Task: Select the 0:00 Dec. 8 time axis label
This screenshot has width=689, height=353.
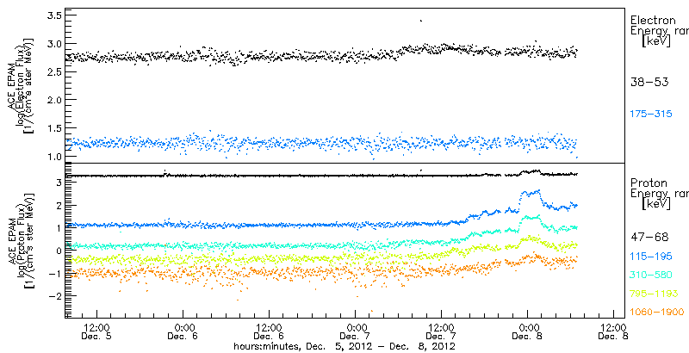Action: tap(528, 331)
